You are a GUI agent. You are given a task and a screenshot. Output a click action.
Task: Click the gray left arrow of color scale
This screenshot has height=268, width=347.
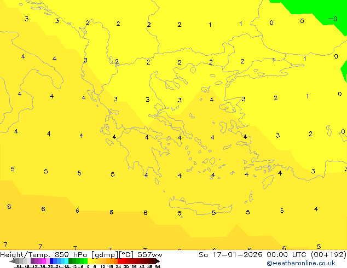(13, 261)
